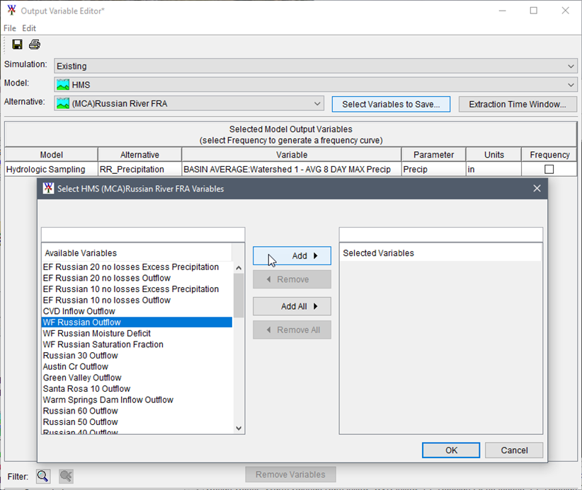Select CVD Inflow Outflow from available variables
Viewport: 582px width, 490px height.
point(79,311)
